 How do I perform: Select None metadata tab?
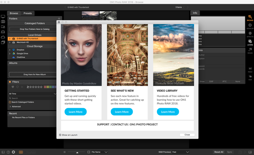click(238, 81)
